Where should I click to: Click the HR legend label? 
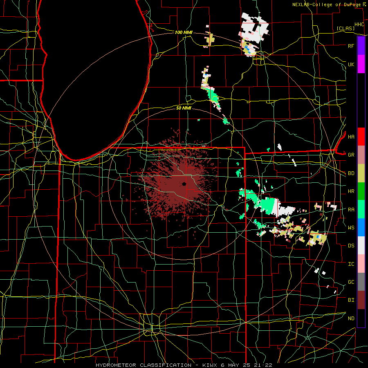(x=351, y=191)
